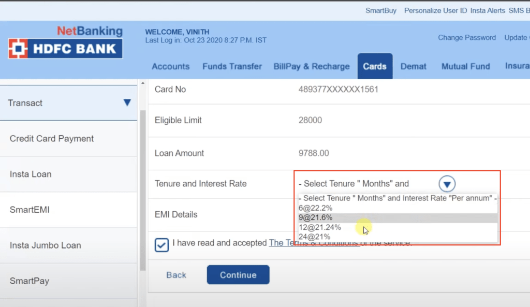Click the sidebar vertical scrollbar thumb
Image resolution: width=530 pixels, height=307 pixels.
143,190
